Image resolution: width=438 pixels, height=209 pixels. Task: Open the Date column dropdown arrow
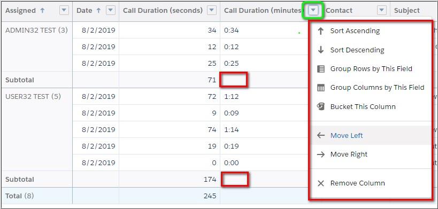pos(111,11)
